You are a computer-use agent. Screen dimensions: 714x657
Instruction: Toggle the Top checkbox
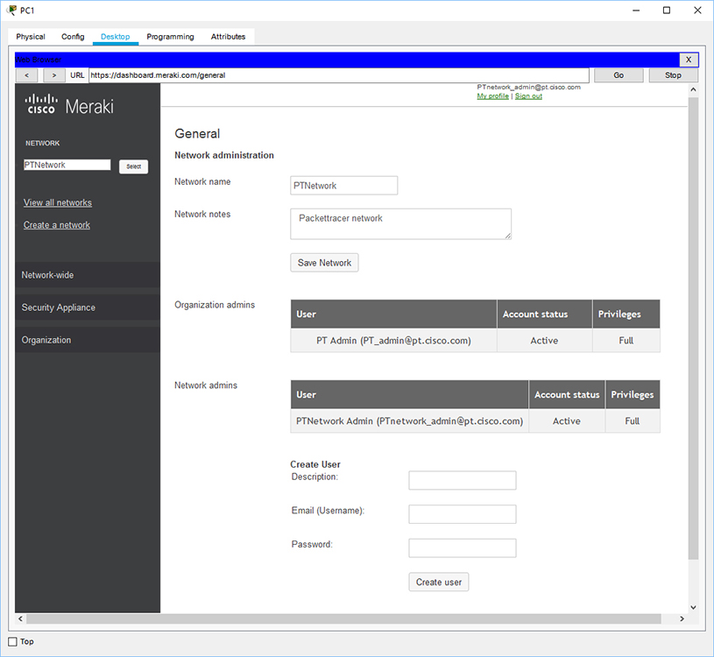(x=13, y=641)
